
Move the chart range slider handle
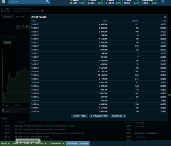coord(3,110)
